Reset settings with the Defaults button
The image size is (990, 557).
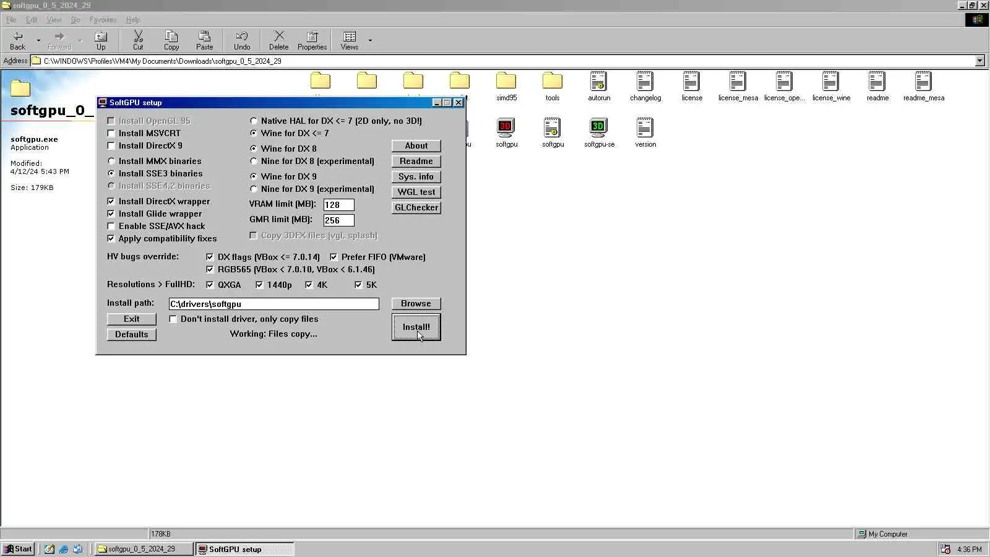pyautogui.click(x=132, y=335)
